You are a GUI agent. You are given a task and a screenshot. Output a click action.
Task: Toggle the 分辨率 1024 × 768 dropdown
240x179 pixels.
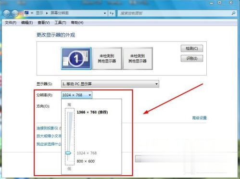coord(76,95)
